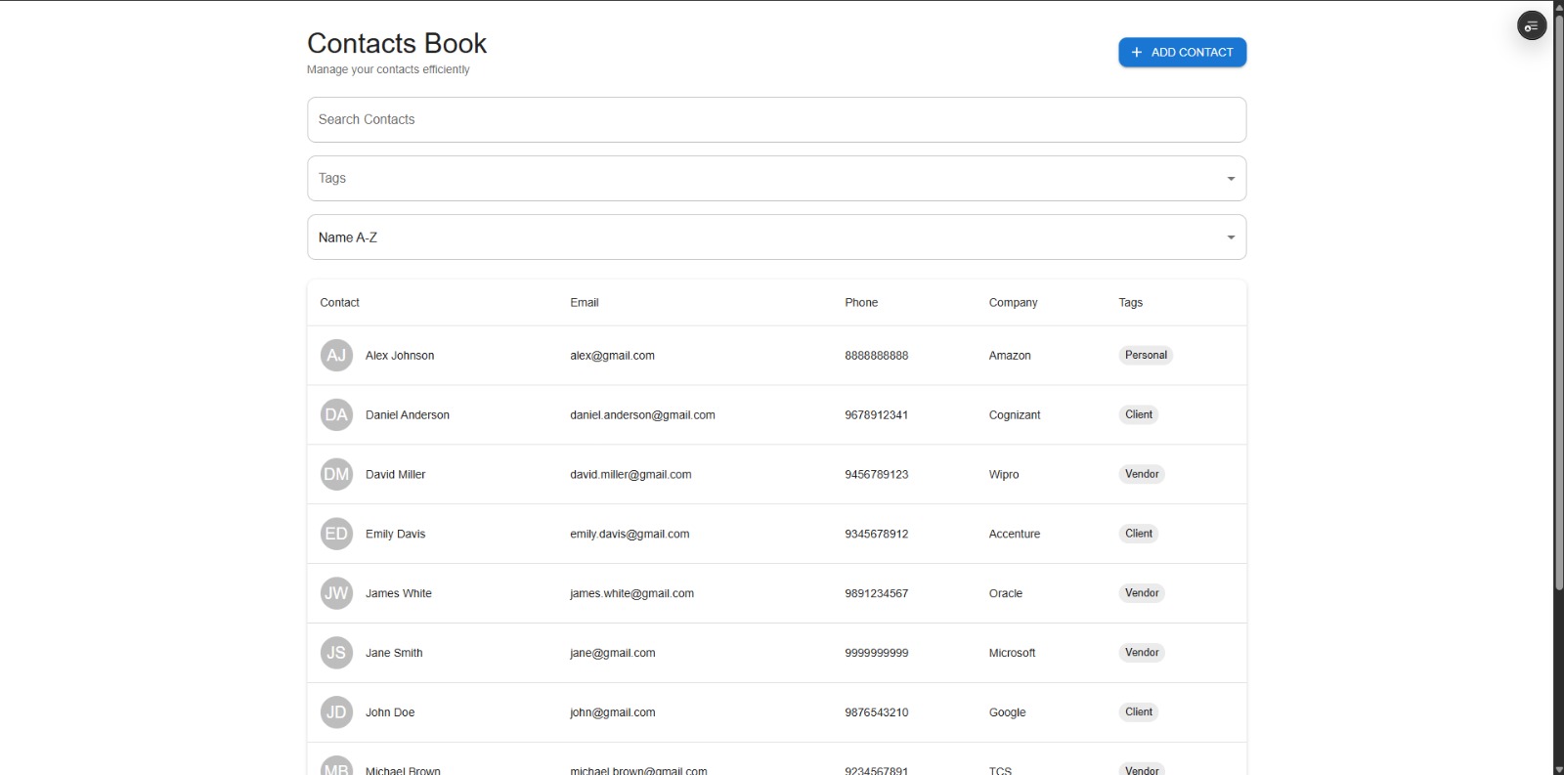Image resolution: width=1564 pixels, height=775 pixels.
Task: Click email john@gmail.com
Action: (x=612, y=713)
